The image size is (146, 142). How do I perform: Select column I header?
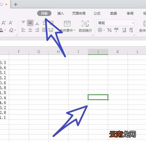click(x=78, y=52)
